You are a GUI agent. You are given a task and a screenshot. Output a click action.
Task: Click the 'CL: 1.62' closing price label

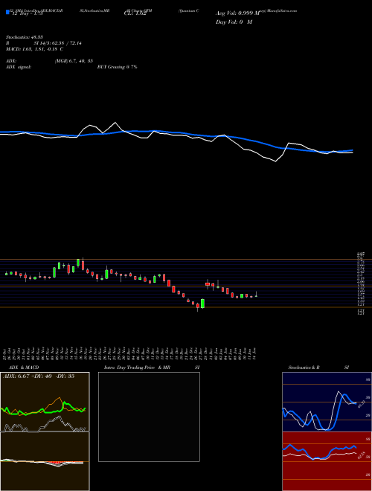[135, 13]
